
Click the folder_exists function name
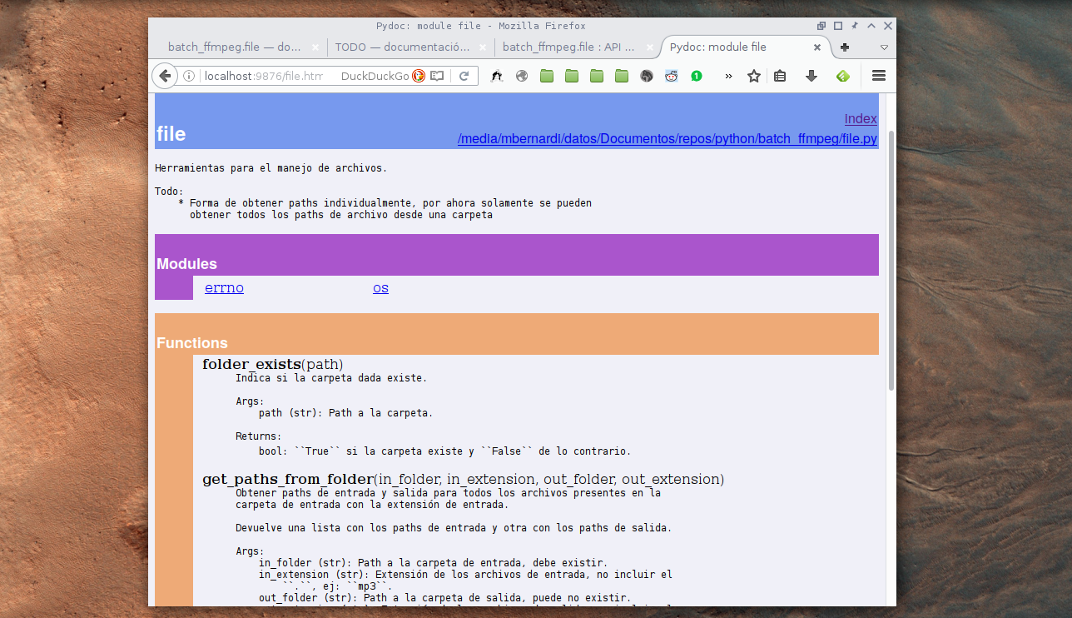pos(251,364)
